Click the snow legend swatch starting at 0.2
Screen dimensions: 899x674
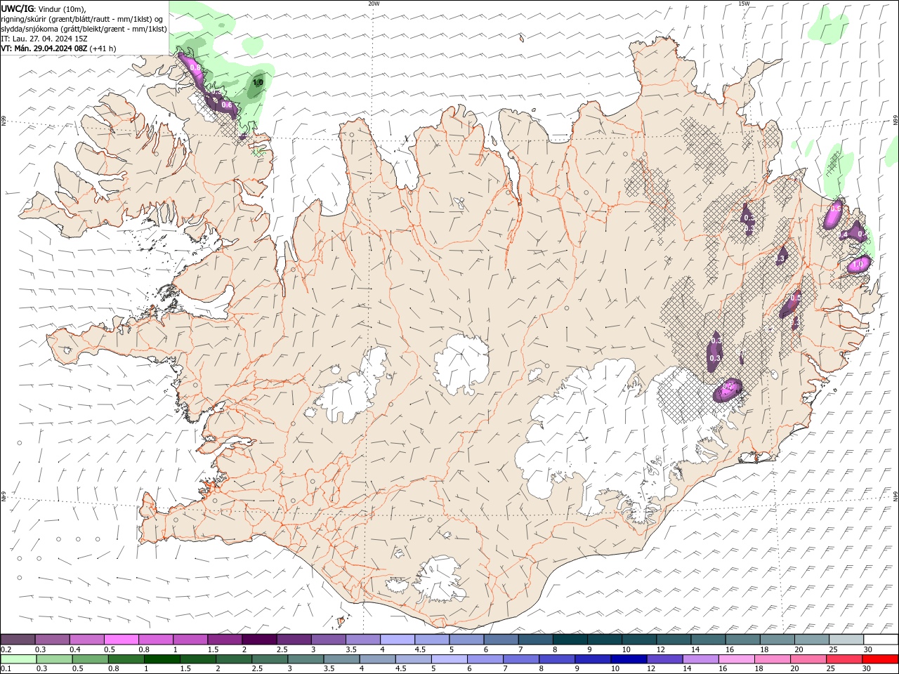tap(18, 639)
